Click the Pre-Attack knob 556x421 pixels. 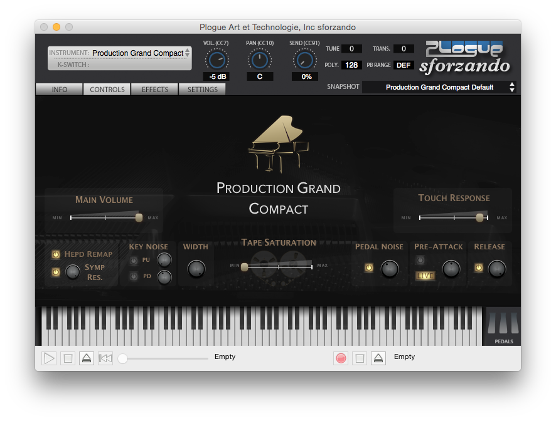pyautogui.click(x=451, y=269)
